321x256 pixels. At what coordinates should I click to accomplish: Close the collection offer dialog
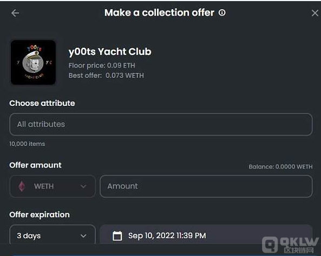tap(315, 13)
